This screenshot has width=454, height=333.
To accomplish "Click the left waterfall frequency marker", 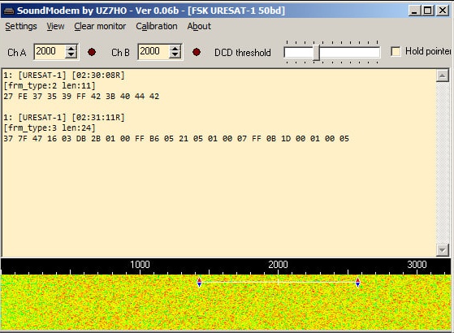I will pyautogui.click(x=199, y=282).
